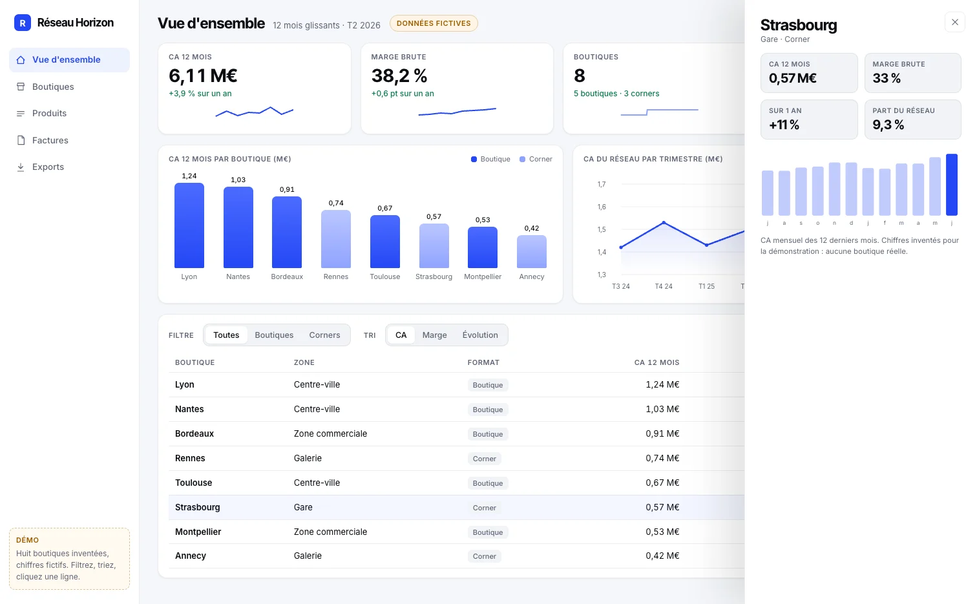977x604 pixels.
Task: Click "Zone commerciale" in the Bordeaux row
Action: coord(330,434)
